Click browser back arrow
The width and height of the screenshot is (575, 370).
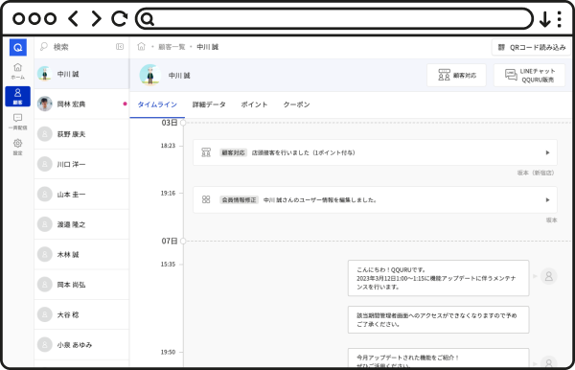pos(74,18)
